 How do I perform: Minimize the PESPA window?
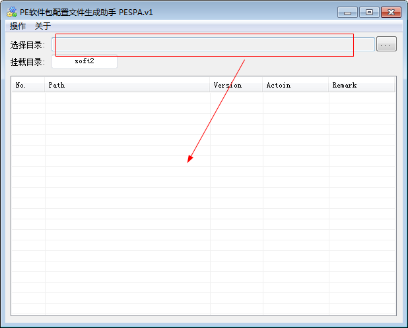point(347,13)
